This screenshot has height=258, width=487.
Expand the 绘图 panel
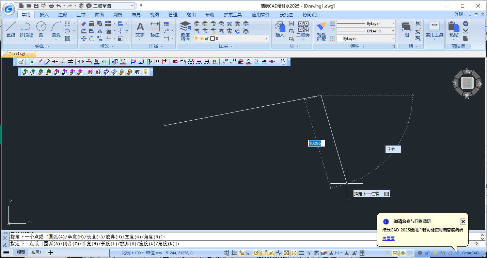tap(42, 46)
